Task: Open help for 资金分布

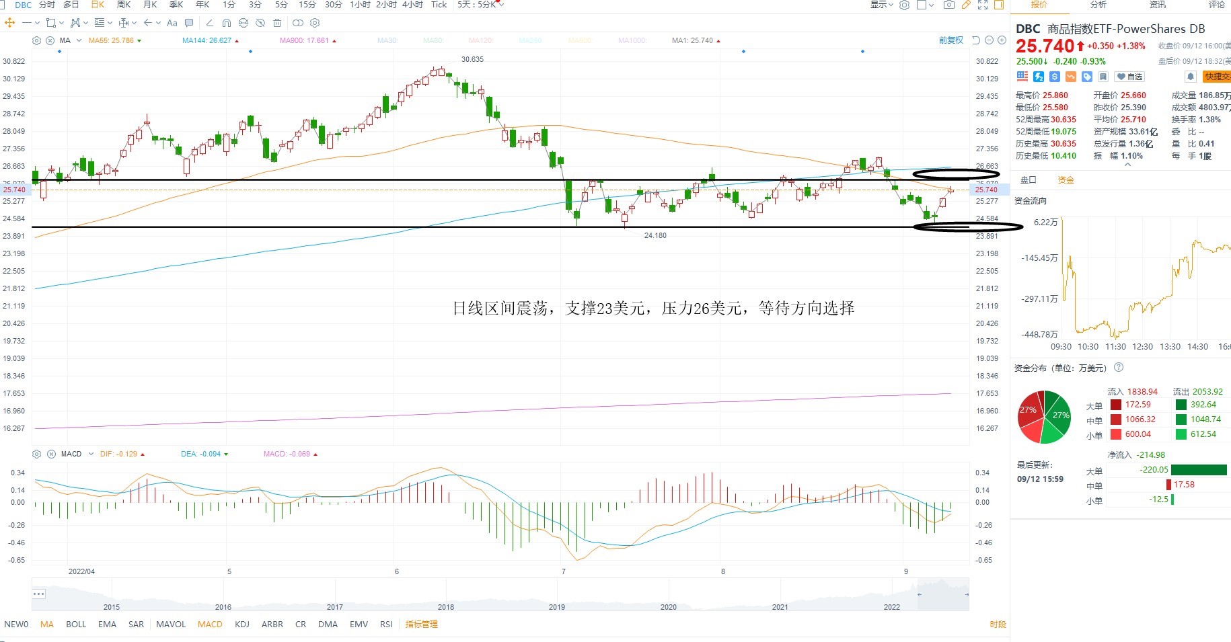Action: pyautogui.click(x=1119, y=367)
